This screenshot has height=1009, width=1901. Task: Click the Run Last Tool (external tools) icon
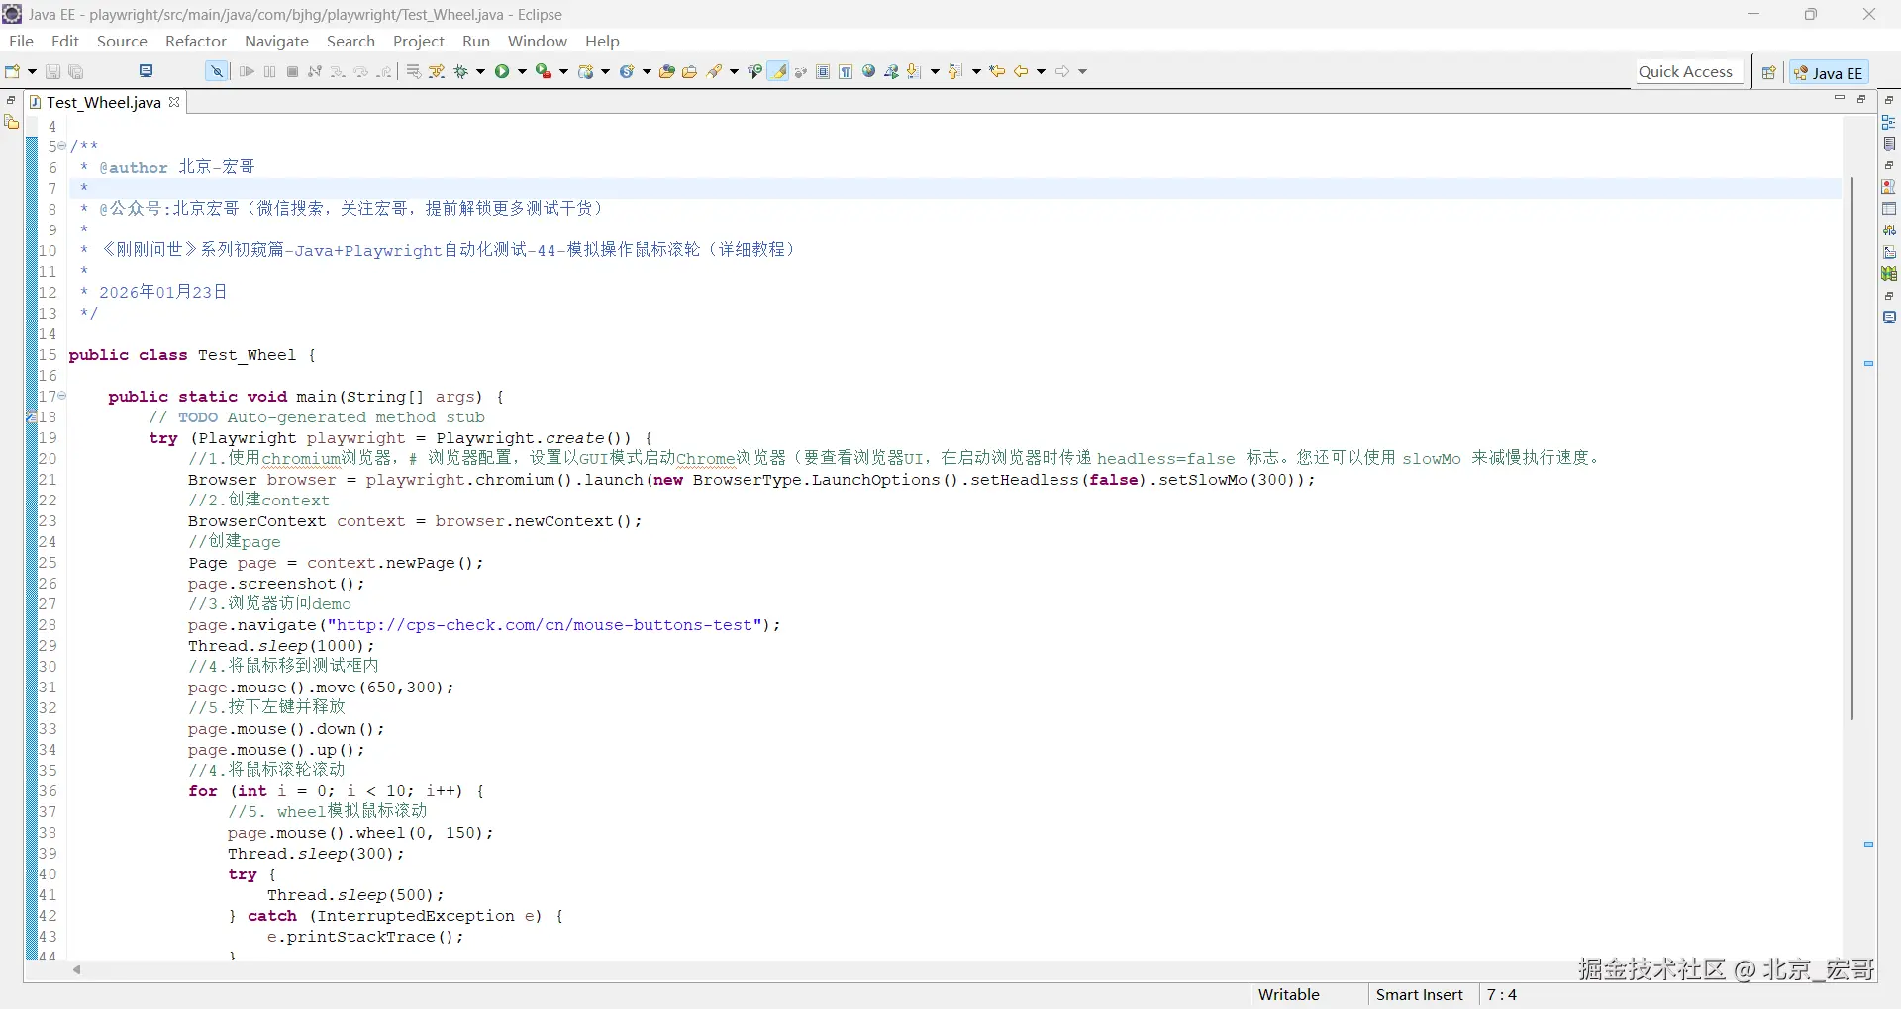click(544, 71)
